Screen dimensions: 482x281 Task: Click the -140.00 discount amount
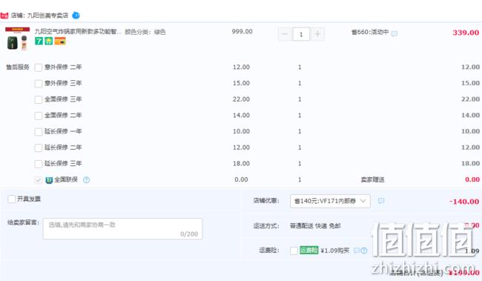coord(464,202)
